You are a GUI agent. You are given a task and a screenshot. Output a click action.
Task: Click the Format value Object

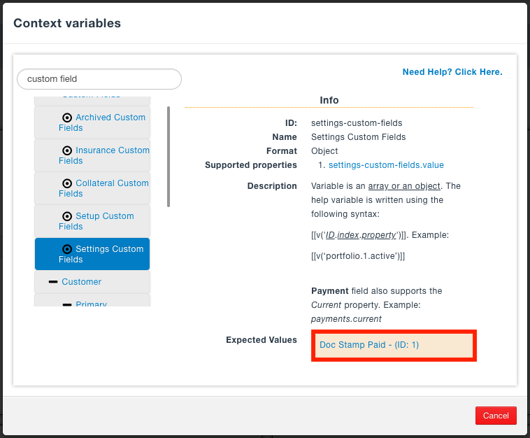[324, 151]
